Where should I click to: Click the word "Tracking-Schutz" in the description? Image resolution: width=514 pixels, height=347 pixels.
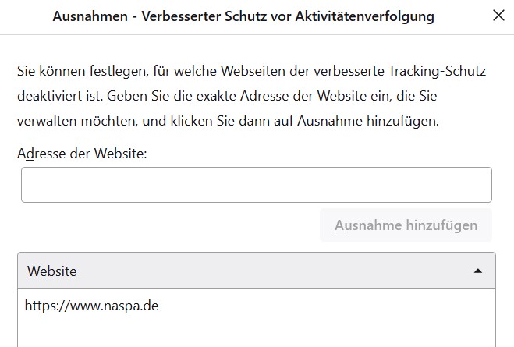pos(440,72)
